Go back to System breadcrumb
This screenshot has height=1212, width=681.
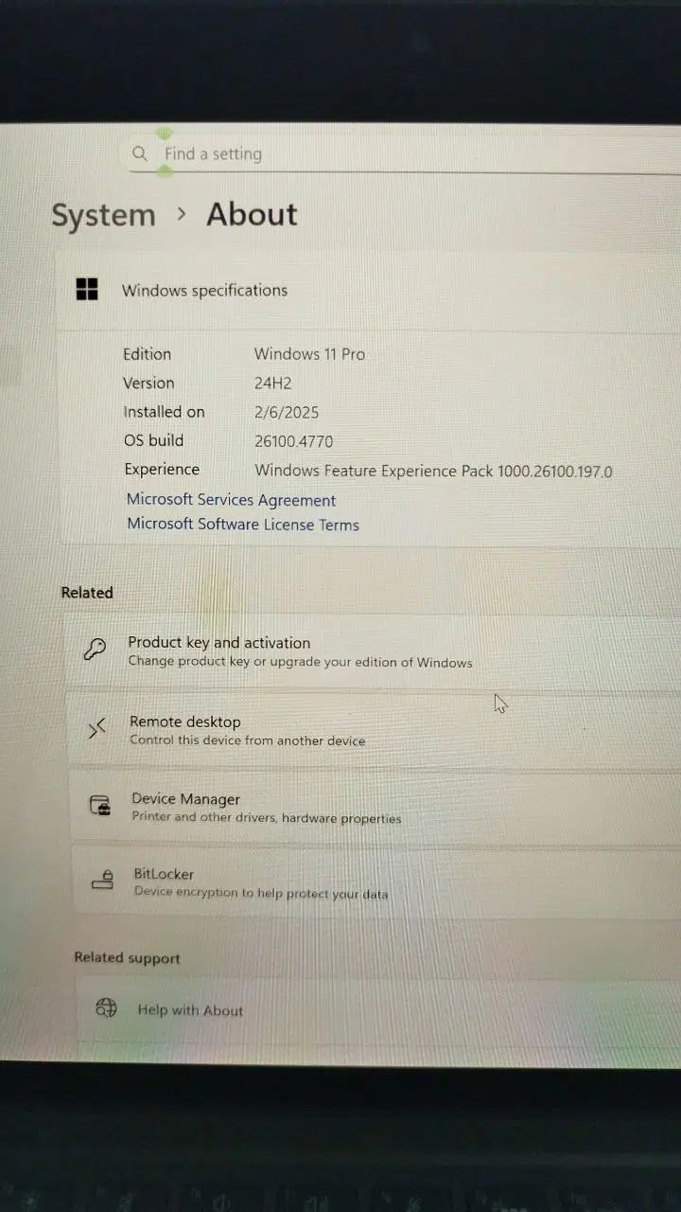coord(103,216)
